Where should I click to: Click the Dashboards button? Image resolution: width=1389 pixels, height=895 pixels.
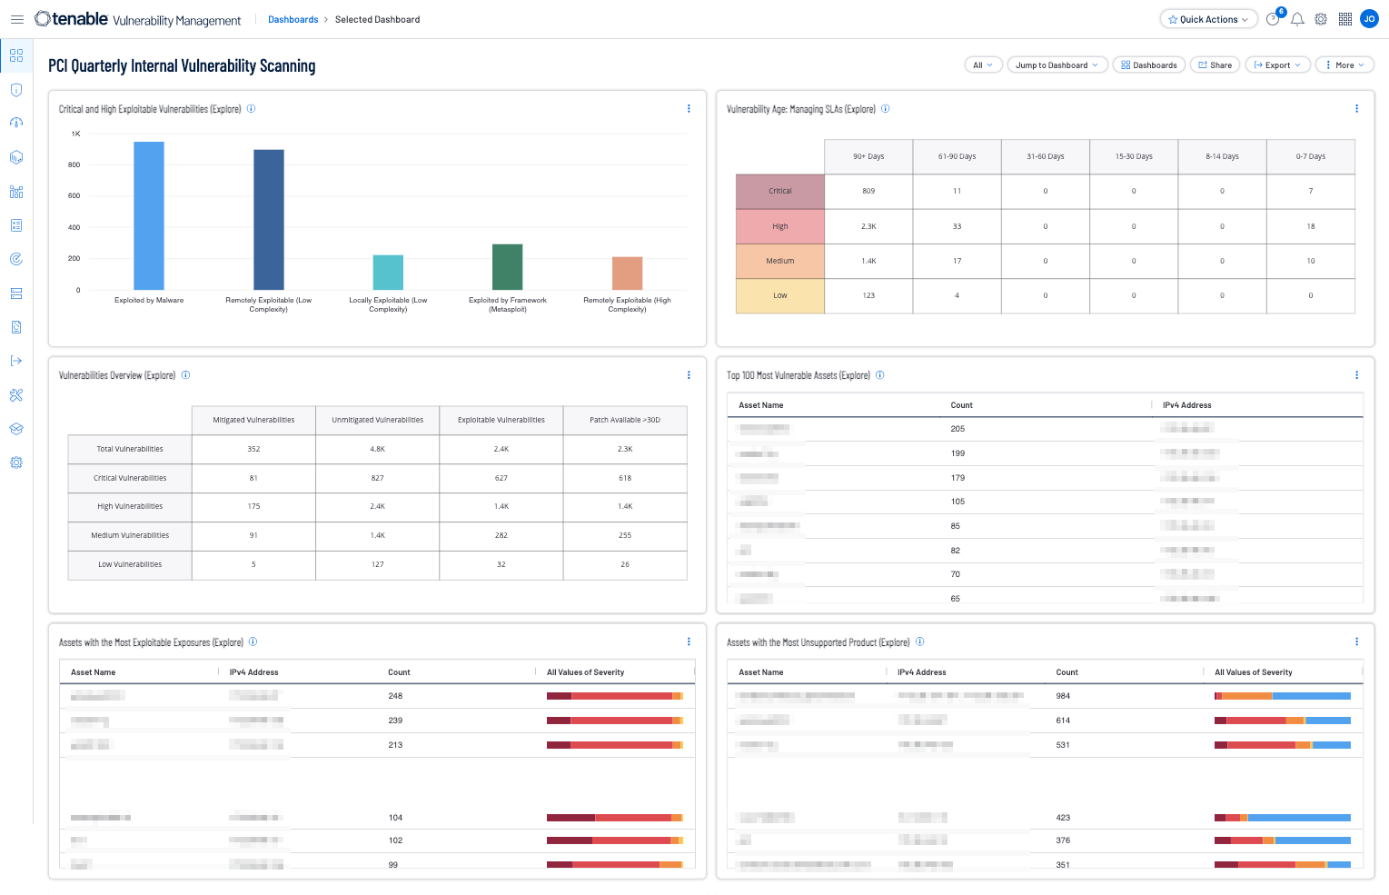click(x=1148, y=65)
